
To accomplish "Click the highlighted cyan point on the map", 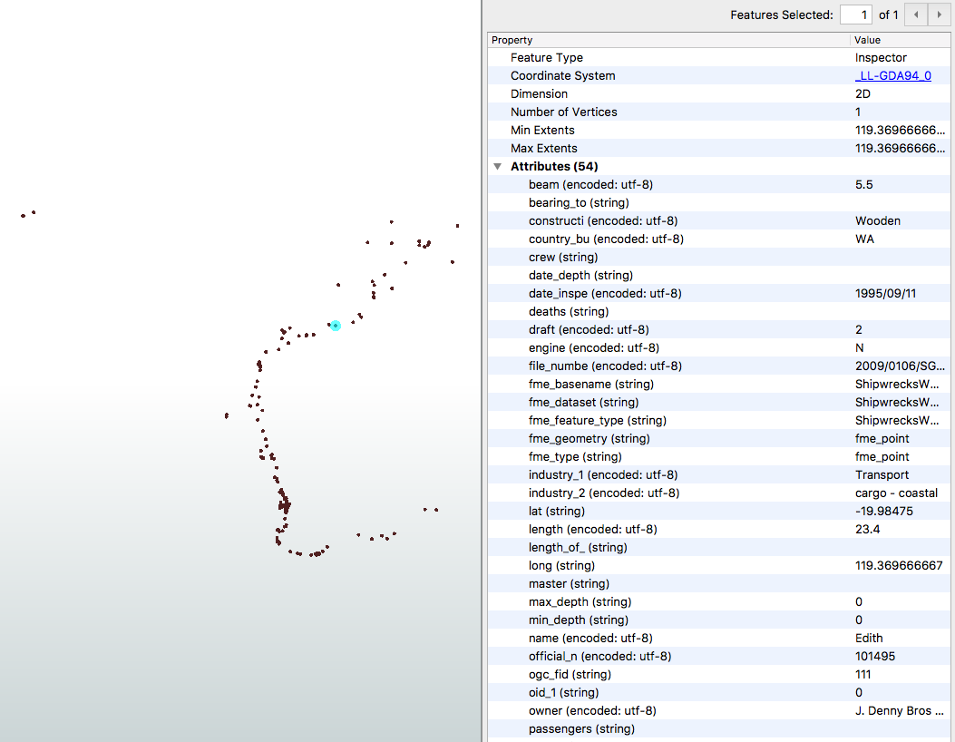I will tap(336, 326).
